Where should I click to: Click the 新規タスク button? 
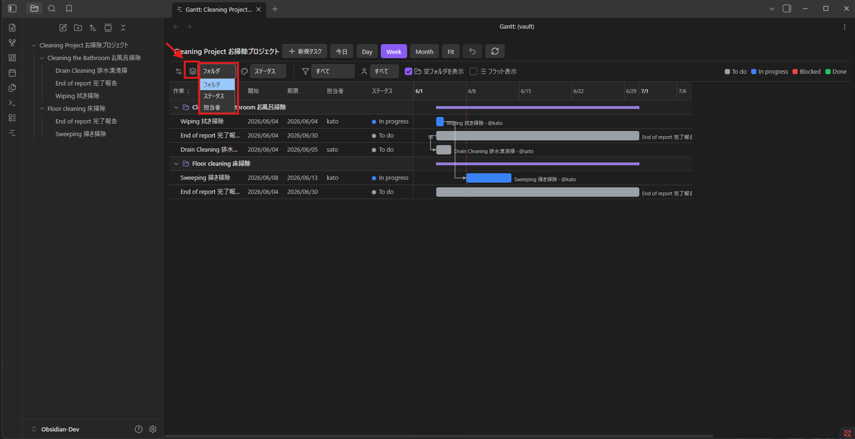click(x=305, y=51)
